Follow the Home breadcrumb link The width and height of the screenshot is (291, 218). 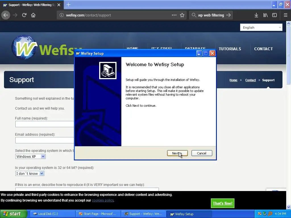[233, 80]
